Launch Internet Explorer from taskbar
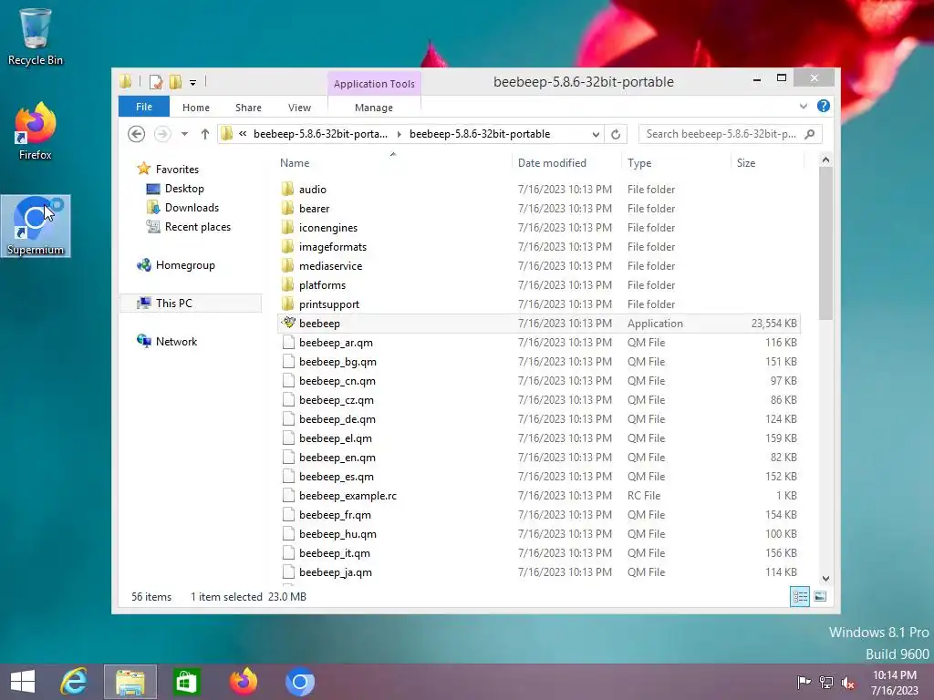 75,682
